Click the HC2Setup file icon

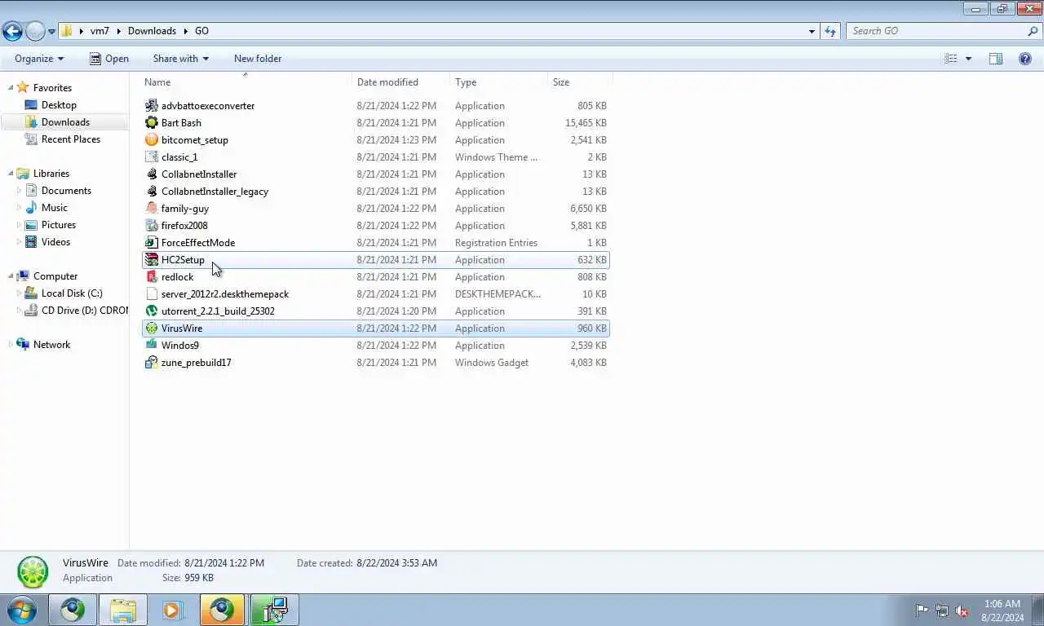click(x=151, y=260)
